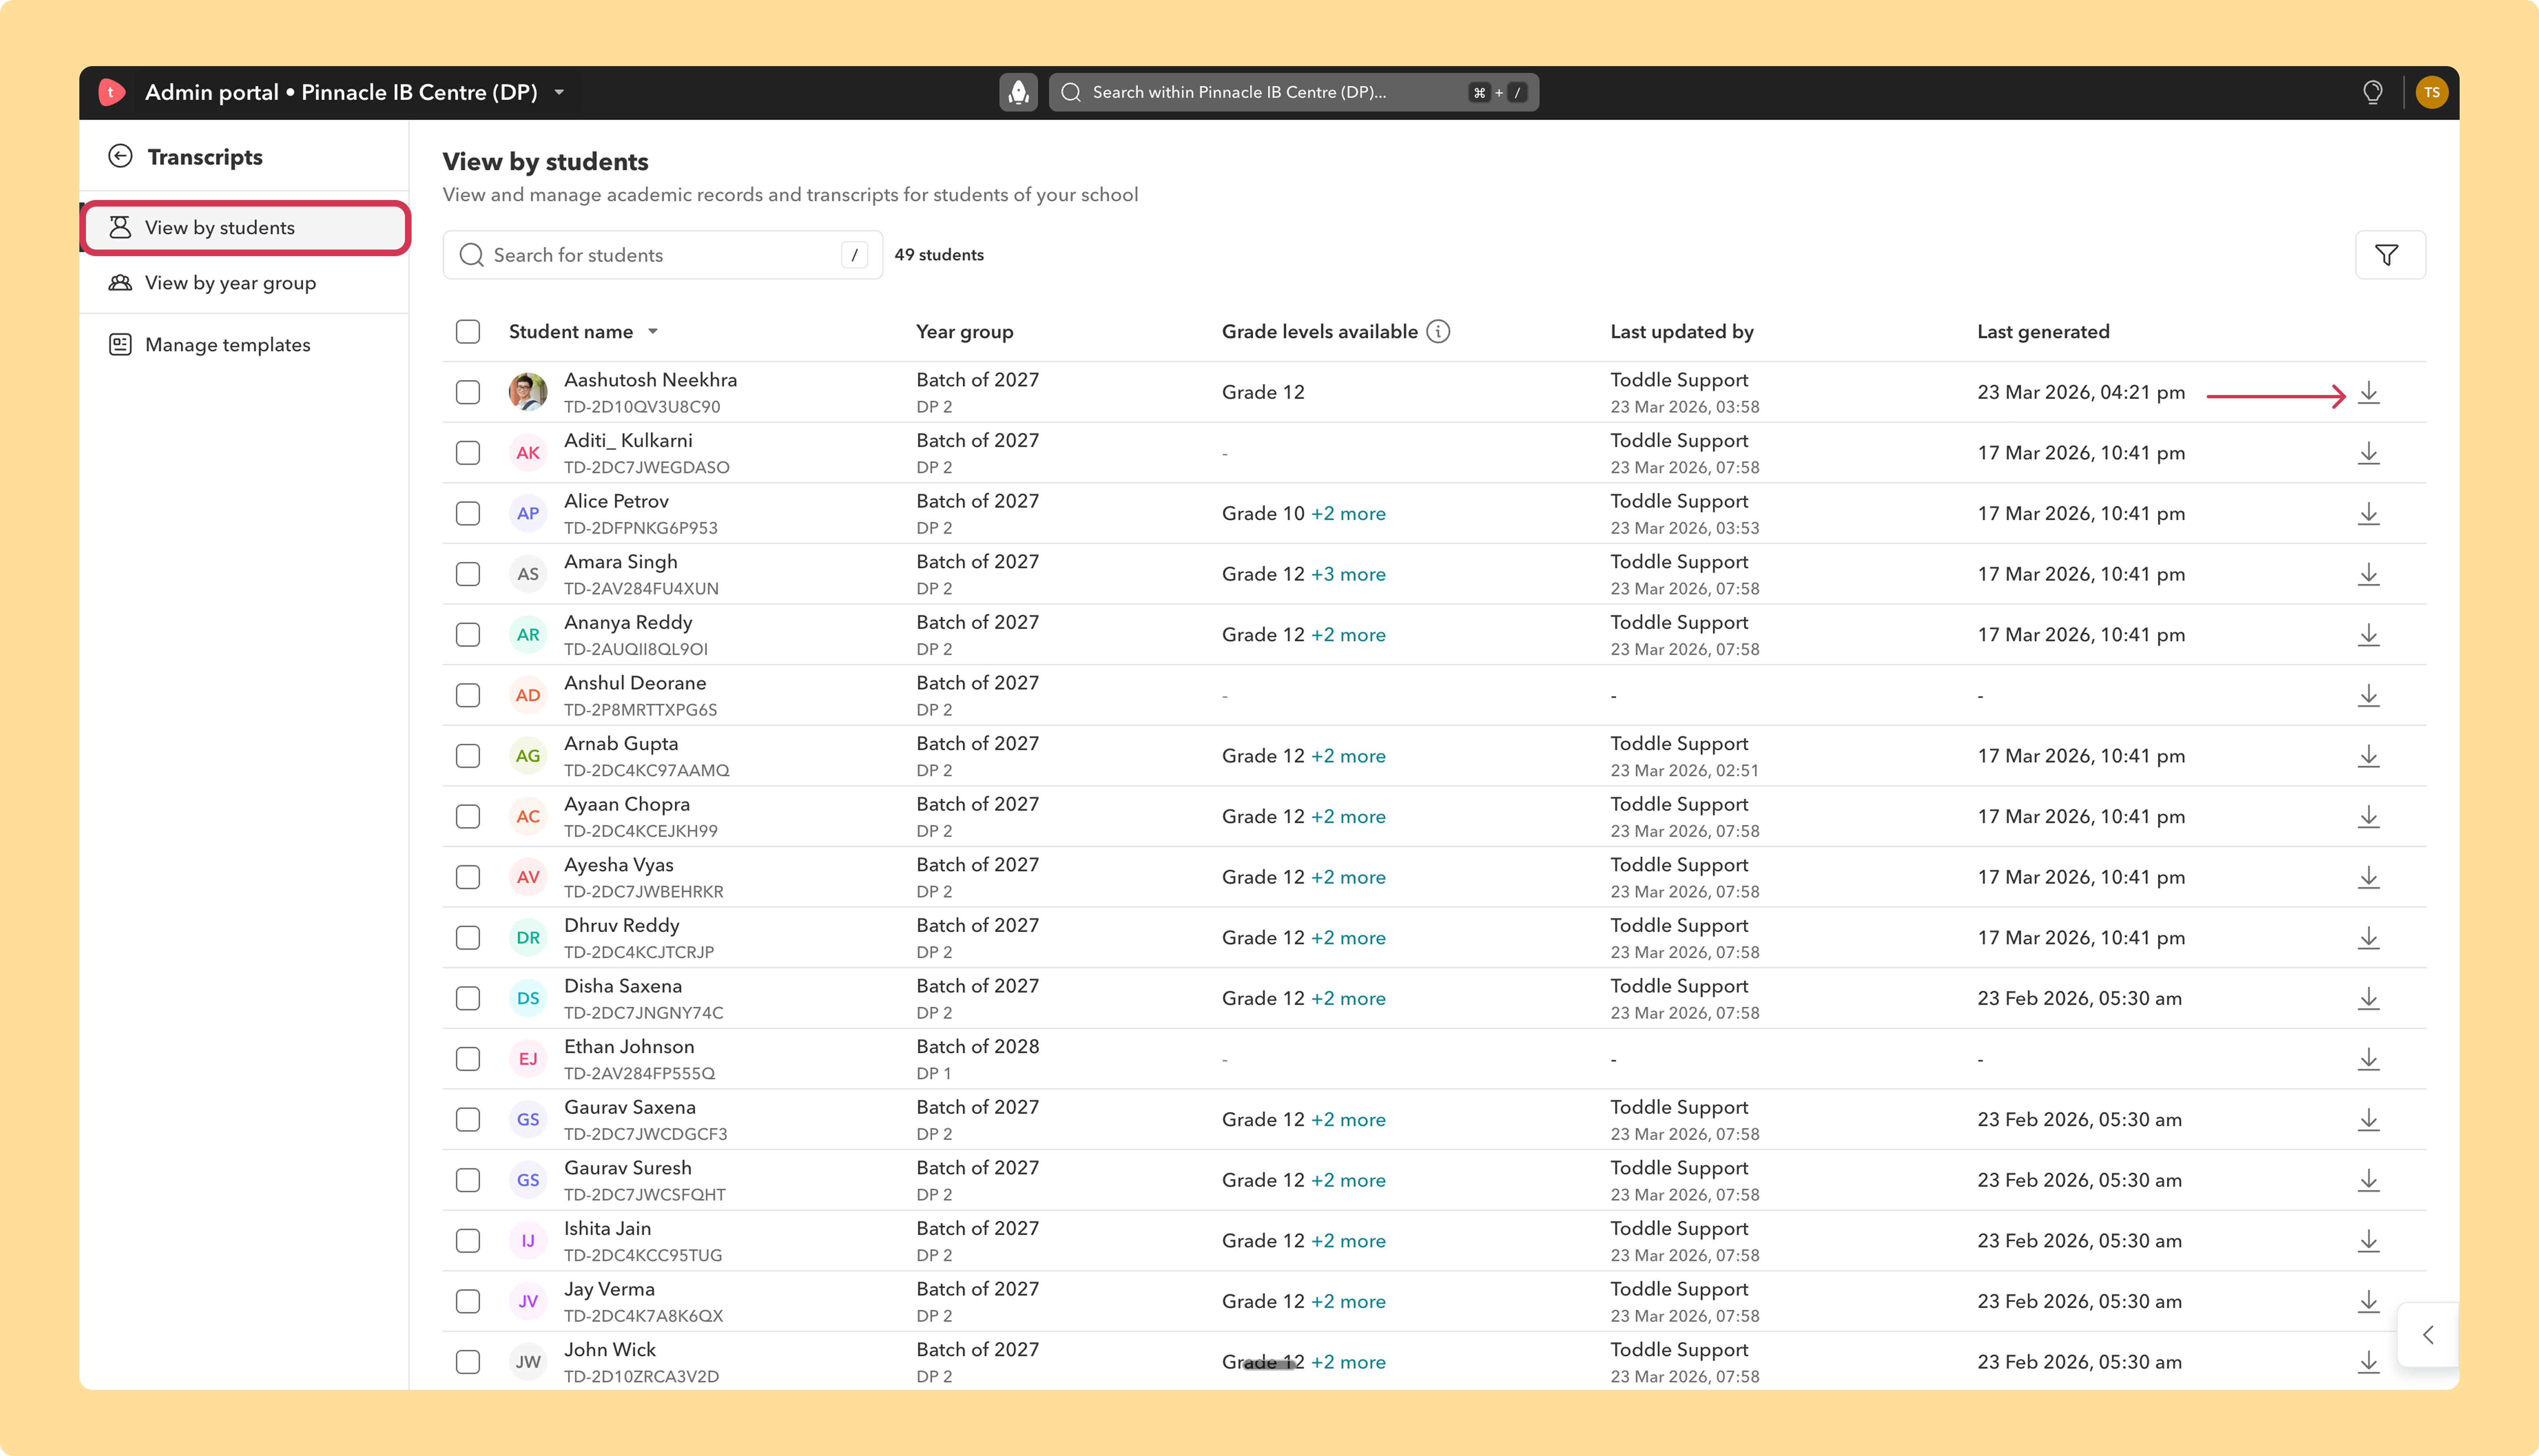Click the Last updated by column header
The height and width of the screenshot is (1456, 2539).
coord(1681,332)
